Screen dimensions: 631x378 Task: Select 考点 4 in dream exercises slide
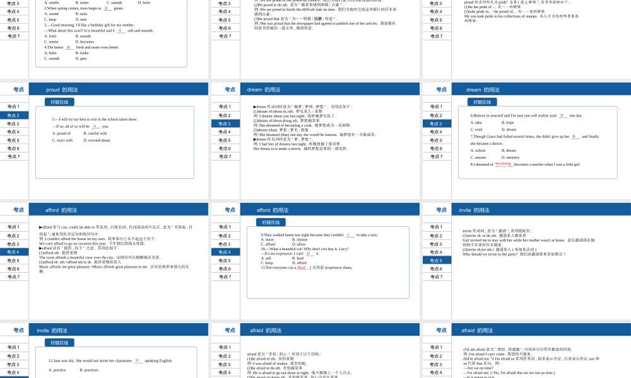[x=436, y=132]
